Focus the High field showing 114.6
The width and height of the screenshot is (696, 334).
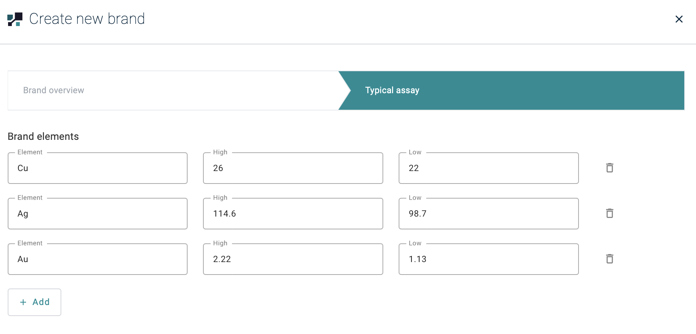click(x=293, y=214)
